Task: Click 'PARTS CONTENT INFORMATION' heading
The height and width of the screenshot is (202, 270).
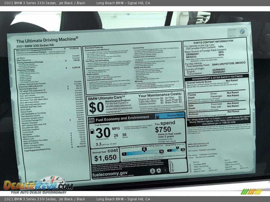Action: click(213, 42)
